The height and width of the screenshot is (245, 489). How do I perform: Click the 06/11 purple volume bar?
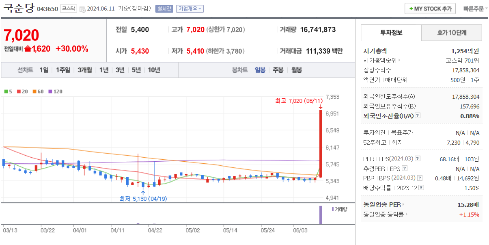coord(321,215)
